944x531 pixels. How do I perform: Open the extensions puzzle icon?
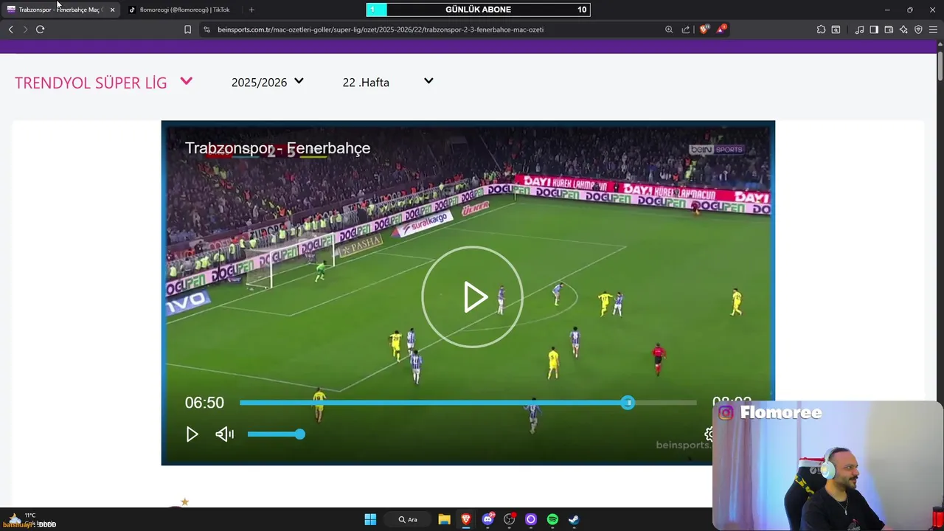click(x=821, y=29)
